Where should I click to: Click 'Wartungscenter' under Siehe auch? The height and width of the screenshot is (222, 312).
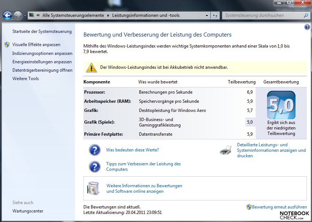28,211
